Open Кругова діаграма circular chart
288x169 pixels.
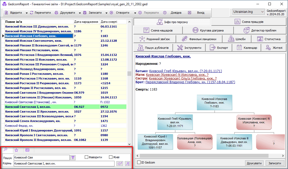click(208, 30)
